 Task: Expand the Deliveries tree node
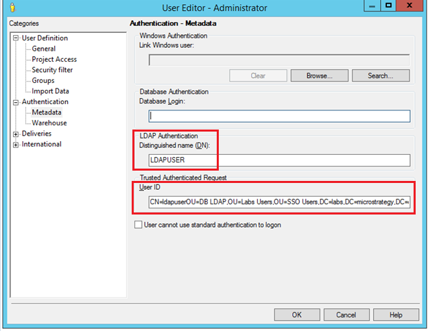click(16, 134)
